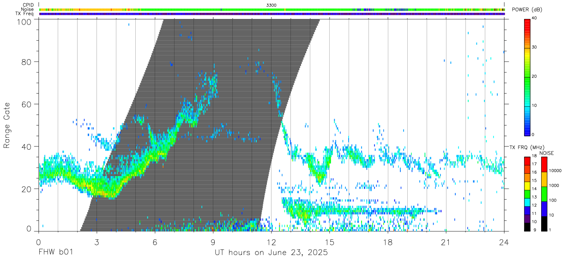Click the NOISE legend title

coord(547,153)
